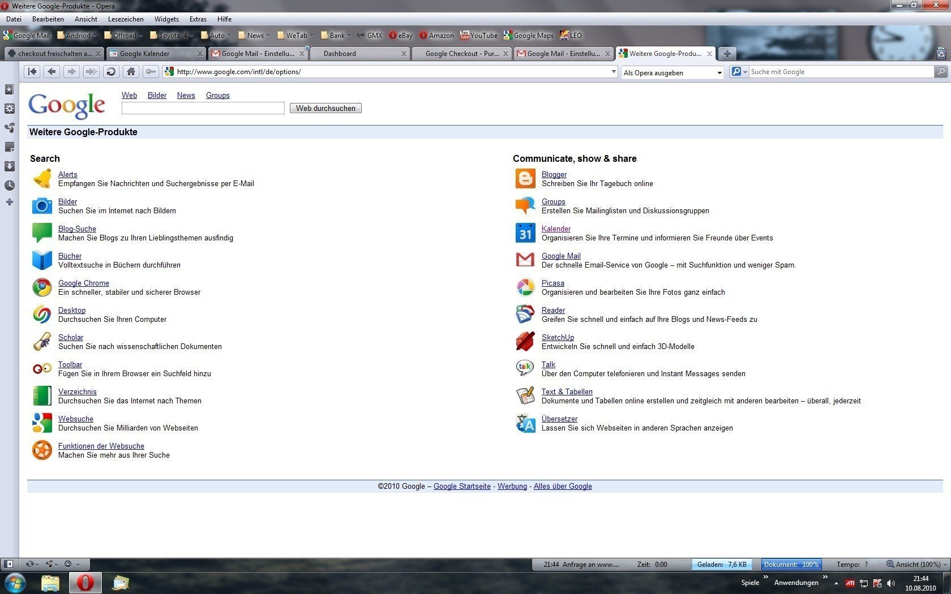Click the Bücher blue book icon
The image size is (951, 594).
[42, 260]
